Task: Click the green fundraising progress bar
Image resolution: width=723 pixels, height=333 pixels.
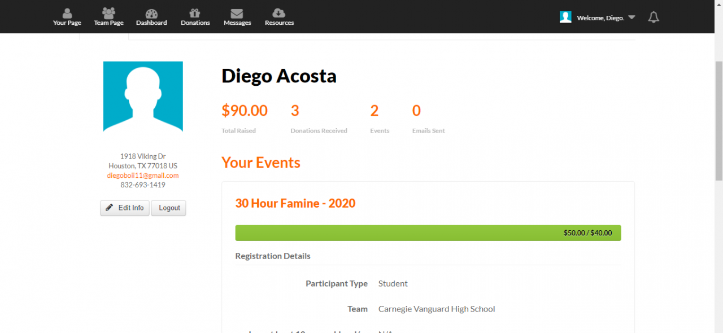Action: coord(428,233)
